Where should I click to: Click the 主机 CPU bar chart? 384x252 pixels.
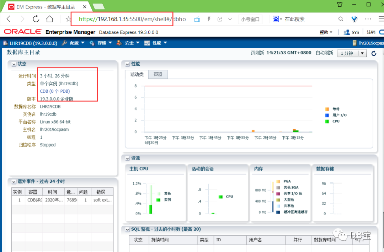click(150, 199)
